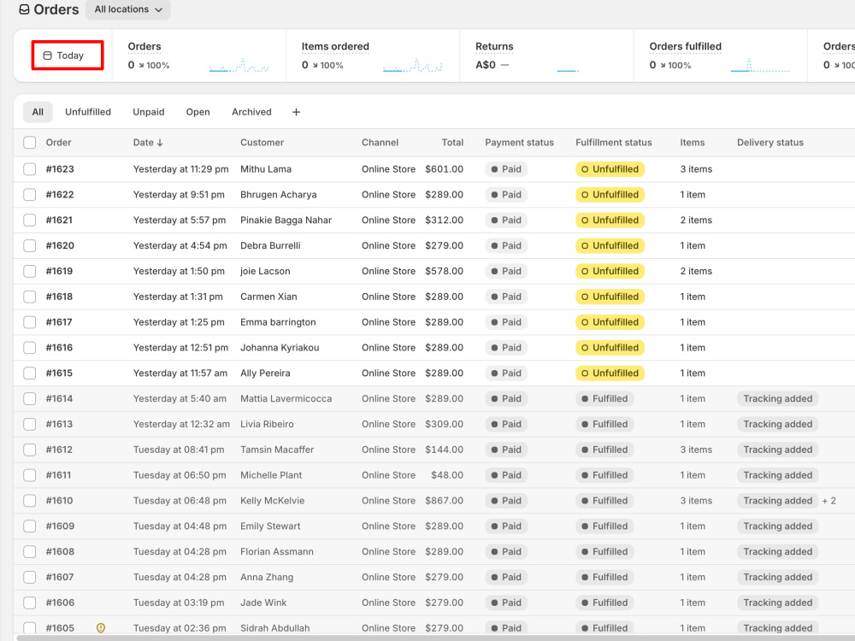Expand the +2 delivery statuses on #1610
The height and width of the screenshot is (641, 855).
coord(828,500)
